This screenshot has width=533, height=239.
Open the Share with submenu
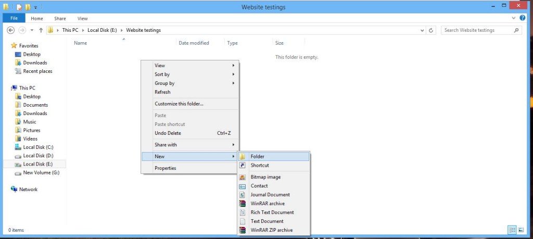point(190,144)
